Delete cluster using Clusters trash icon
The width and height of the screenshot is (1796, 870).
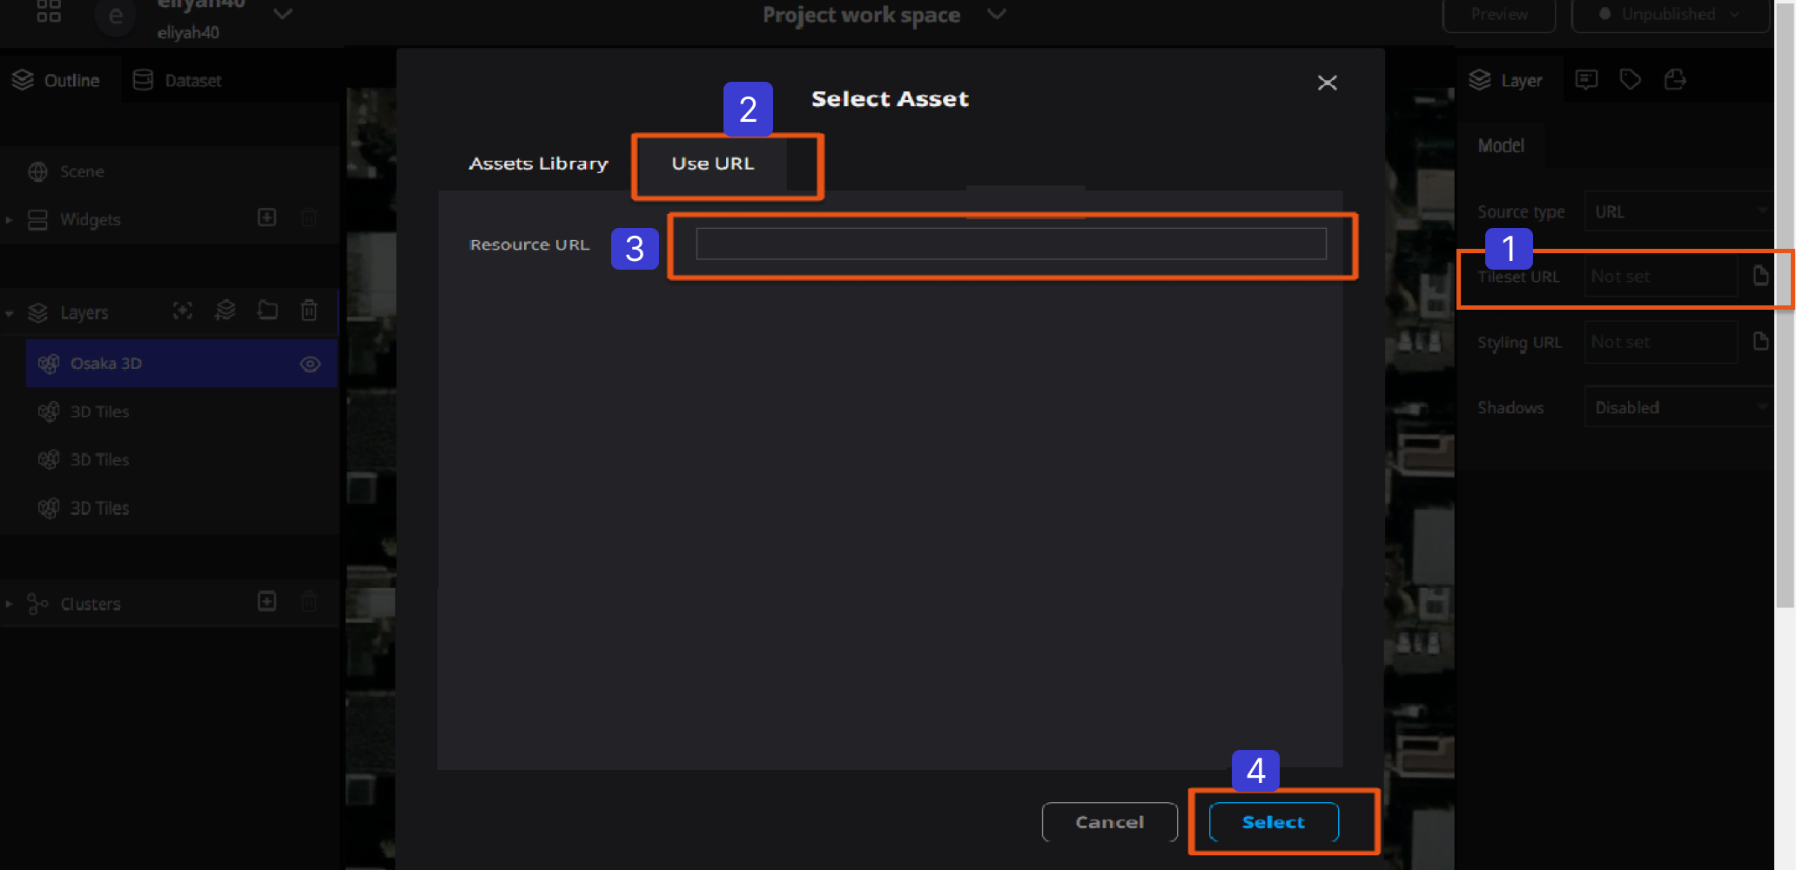(x=309, y=601)
